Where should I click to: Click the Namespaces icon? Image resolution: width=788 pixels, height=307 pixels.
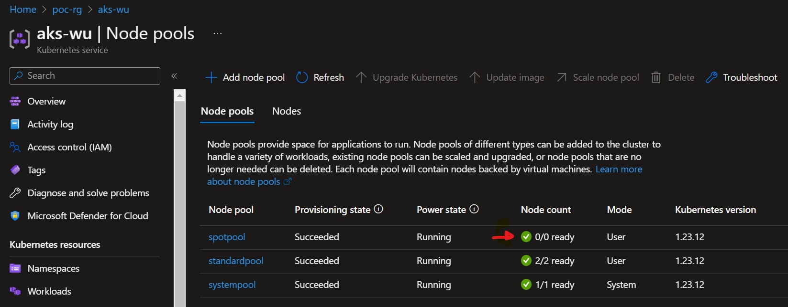click(x=15, y=268)
